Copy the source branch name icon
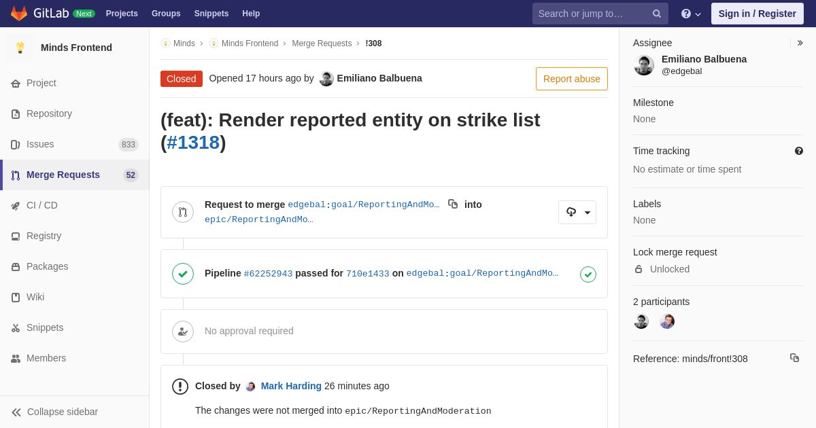Viewport: 816px width, 428px height. coord(453,204)
